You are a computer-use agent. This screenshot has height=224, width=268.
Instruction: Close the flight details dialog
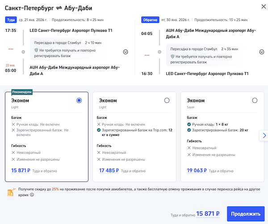coord(260,6)
